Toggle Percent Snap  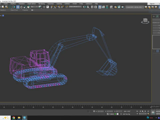tap(59, 7)
